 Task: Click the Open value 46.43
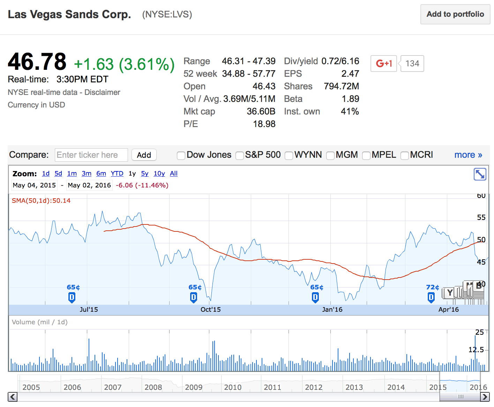[x=264, y=86]
